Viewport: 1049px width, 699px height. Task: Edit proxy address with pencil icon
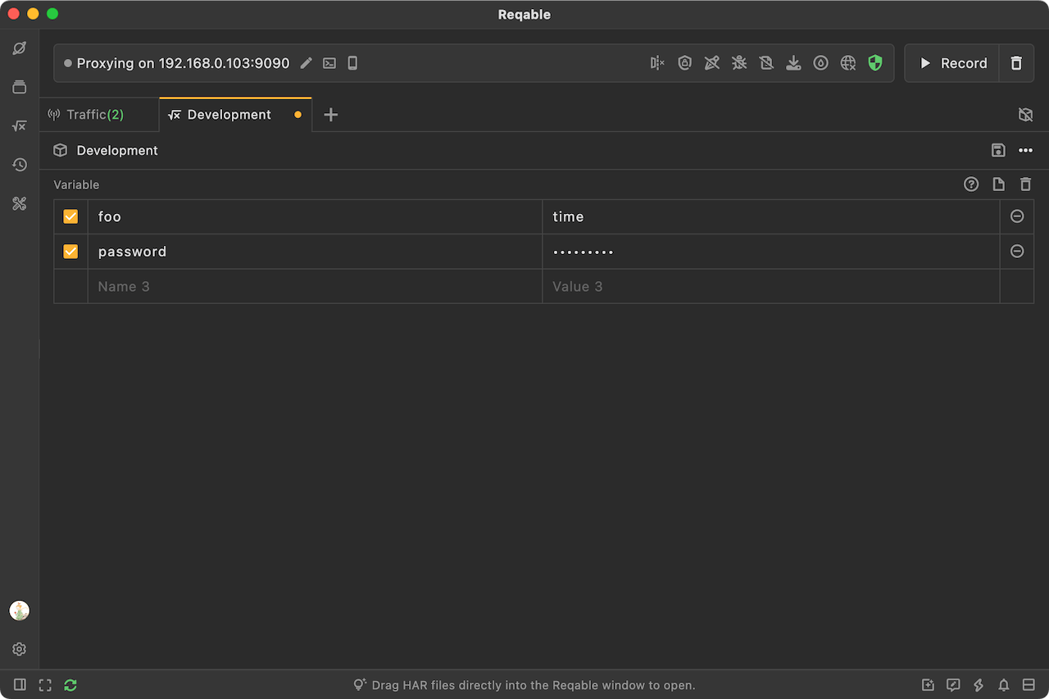click(307, 63)
